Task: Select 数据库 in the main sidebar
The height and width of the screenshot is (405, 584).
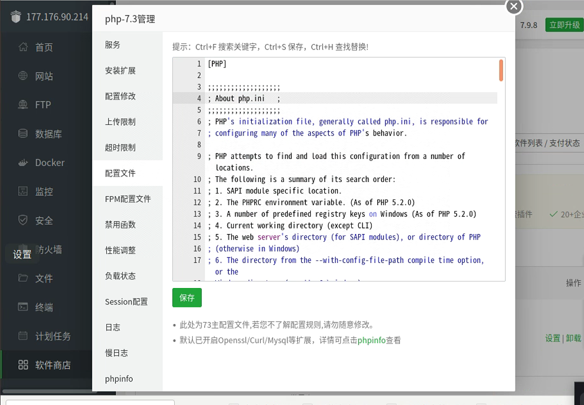Action: click(48, 134)
